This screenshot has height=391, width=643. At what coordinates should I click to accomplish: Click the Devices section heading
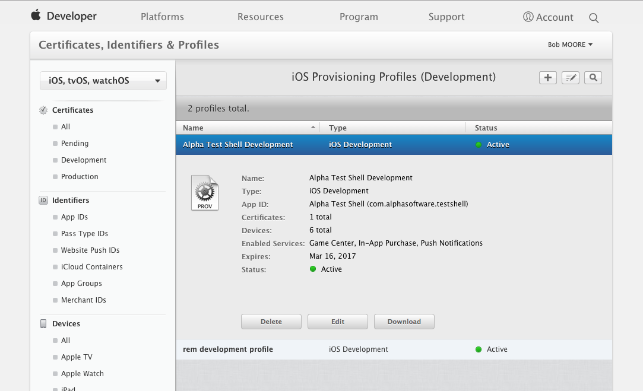[66, 323]
